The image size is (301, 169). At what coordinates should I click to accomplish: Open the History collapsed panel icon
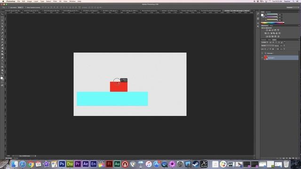coord(258,14)
